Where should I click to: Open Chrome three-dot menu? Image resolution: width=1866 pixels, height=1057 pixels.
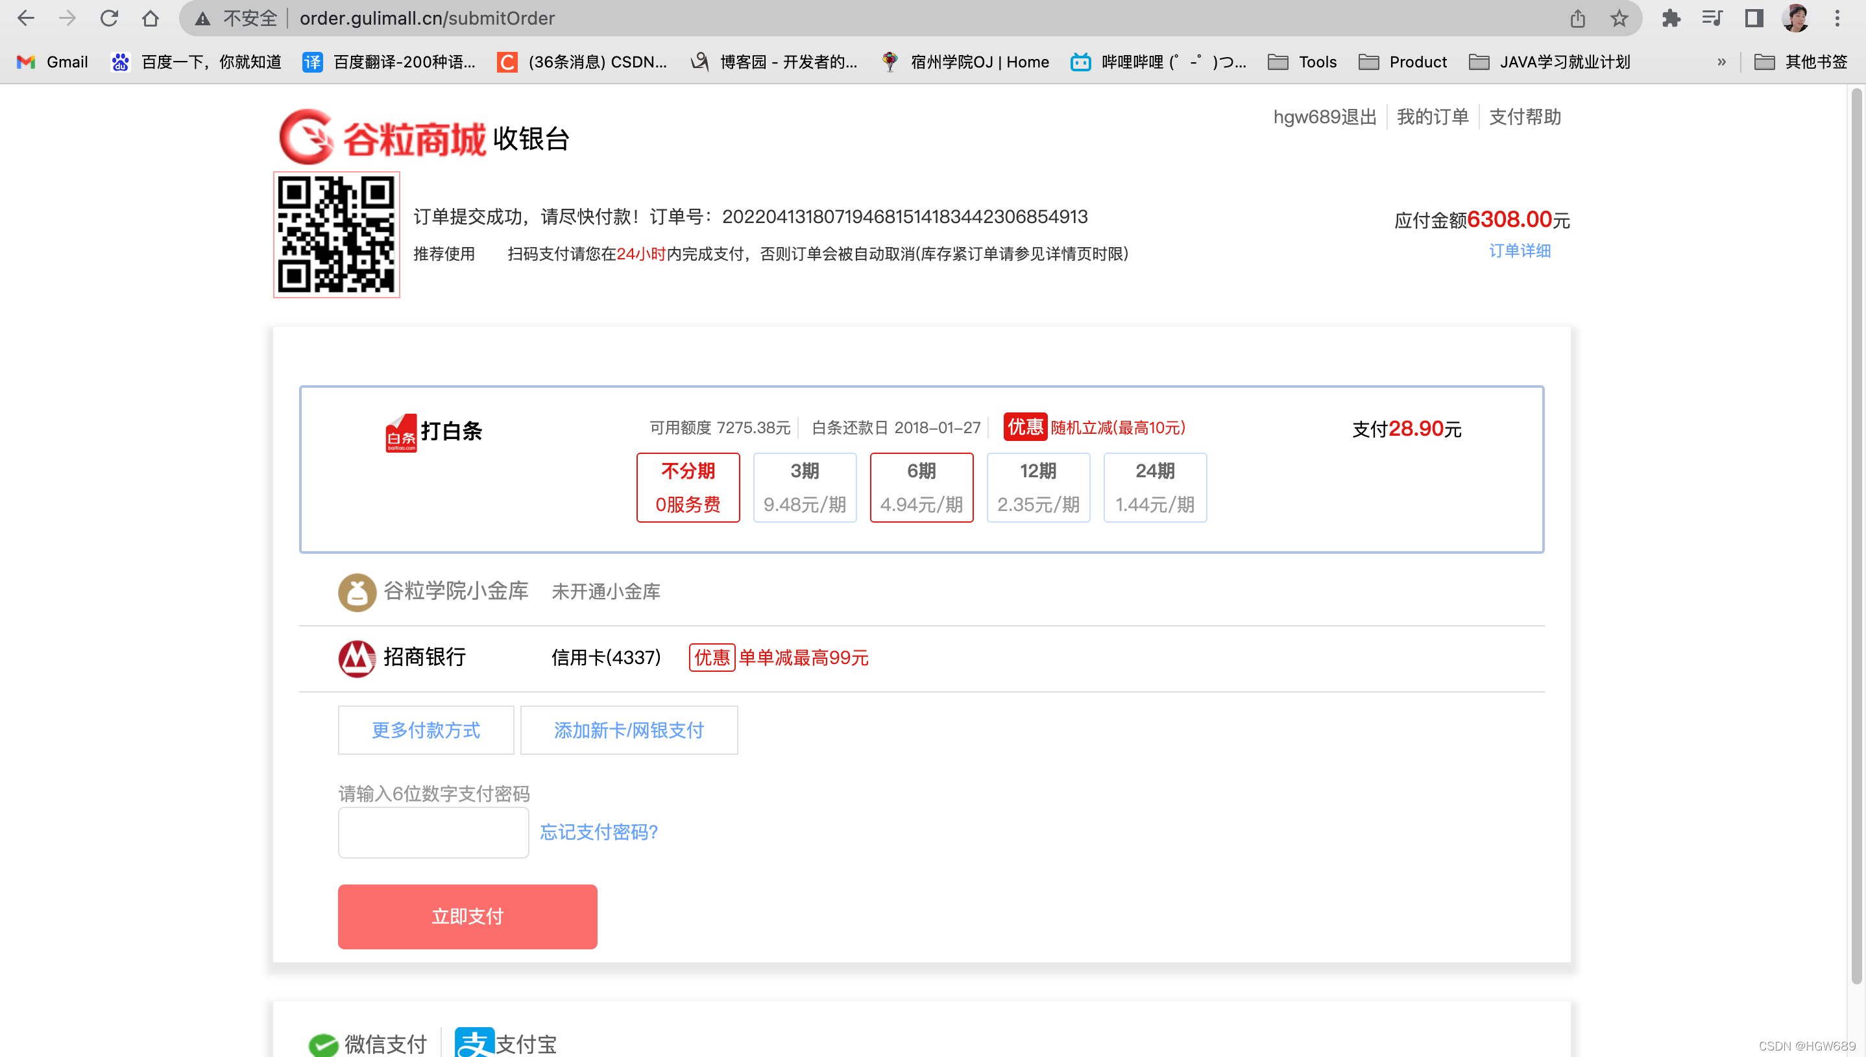[x=1837, y=18]
